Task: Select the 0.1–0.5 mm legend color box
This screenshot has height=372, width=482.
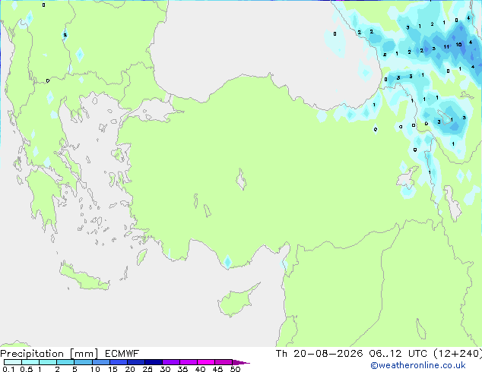Action: coord(13,362)
